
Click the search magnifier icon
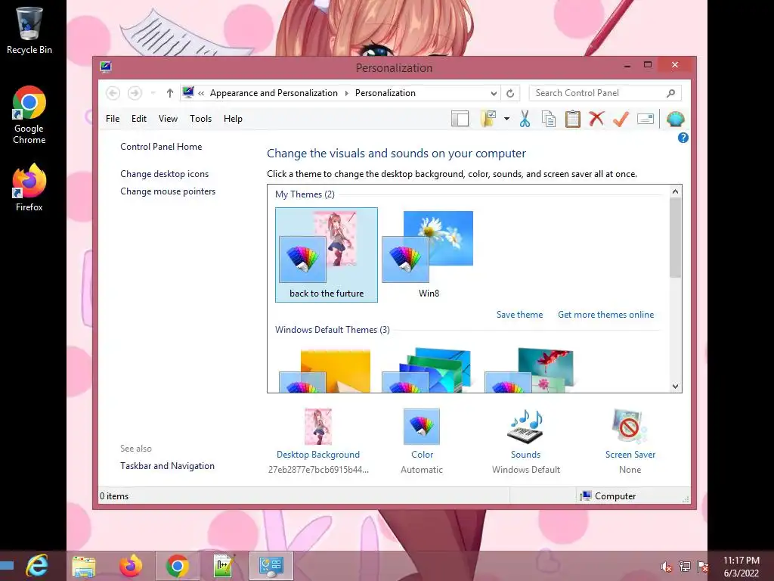(x=670, y=93)
